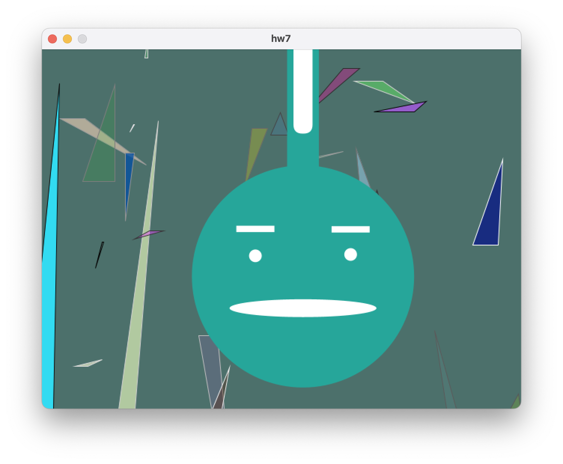Click the small teal outlined triangle

280,127
